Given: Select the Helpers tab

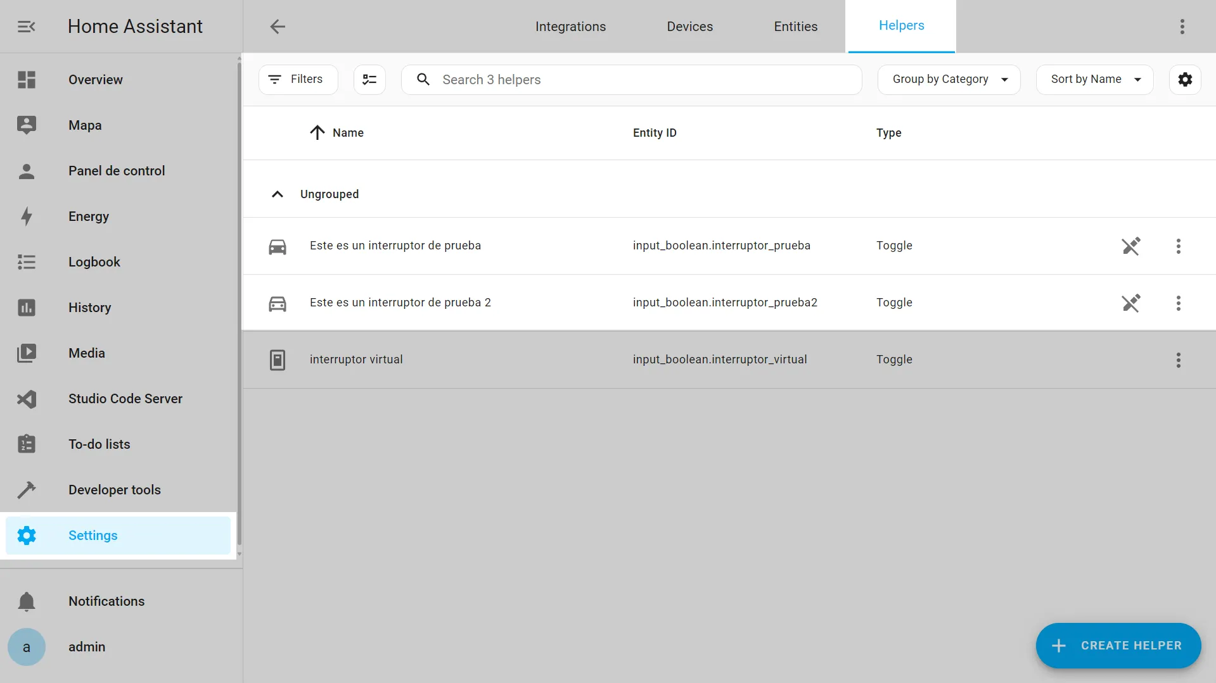Looking at the screenshot, I should (x=901, y=27).
